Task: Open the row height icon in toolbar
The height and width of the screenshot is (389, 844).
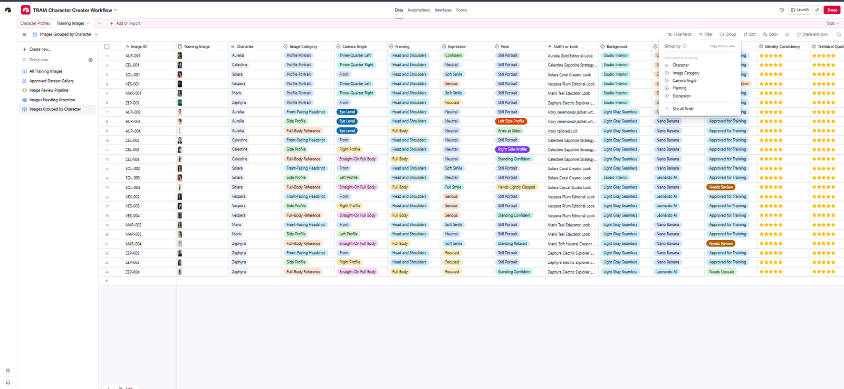Action: pyautogui.click(x=787, y=34)
